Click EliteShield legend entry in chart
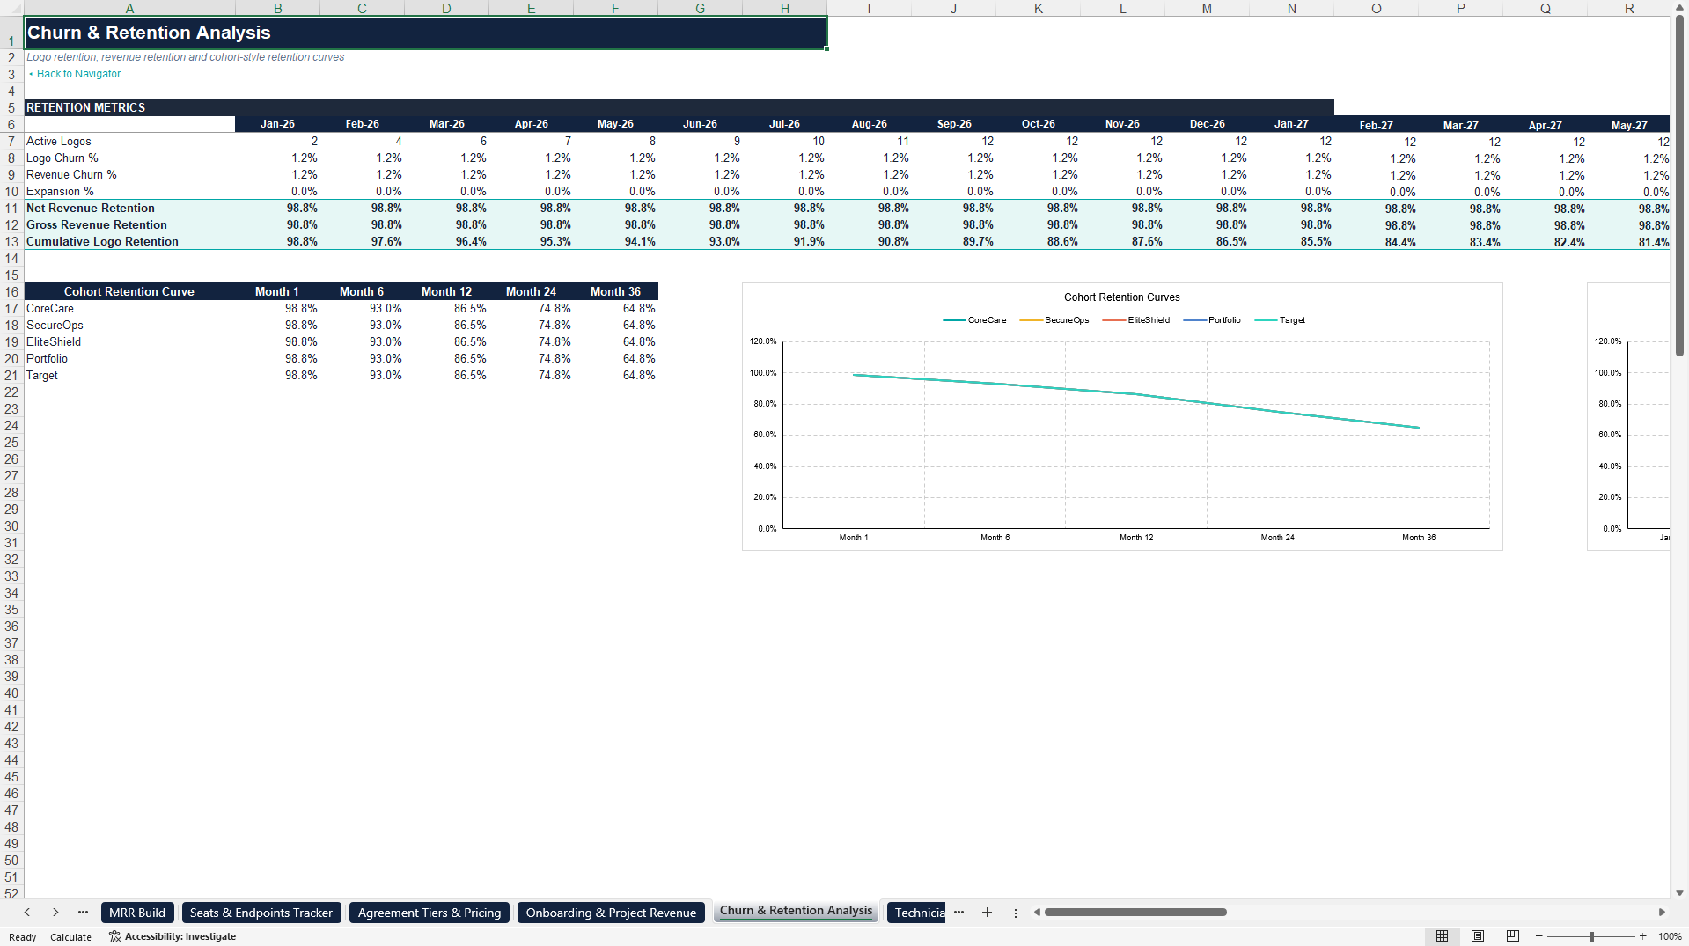Image resolution: width=1689 pixels, height=946 pixels. click(1136, 320)
